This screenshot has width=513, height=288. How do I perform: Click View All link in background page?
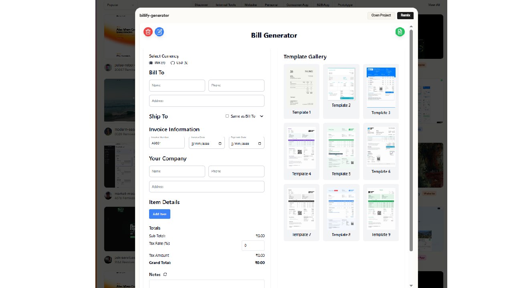[x=434, y=5]
